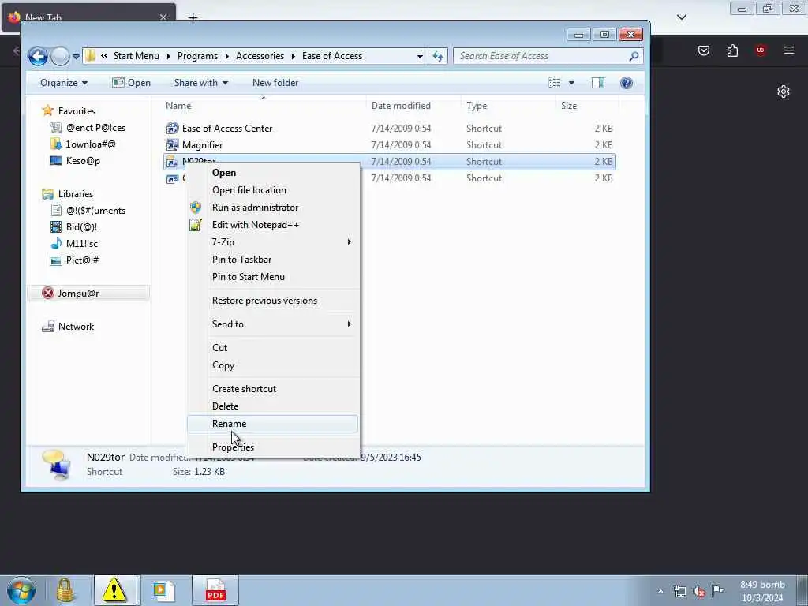808x606 pixels.
Task: Expand the view options dropdown arrow
Action: (571, 83)
